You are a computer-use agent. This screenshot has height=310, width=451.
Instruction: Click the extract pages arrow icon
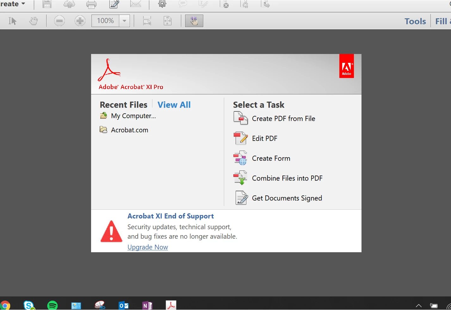[266, 4]
